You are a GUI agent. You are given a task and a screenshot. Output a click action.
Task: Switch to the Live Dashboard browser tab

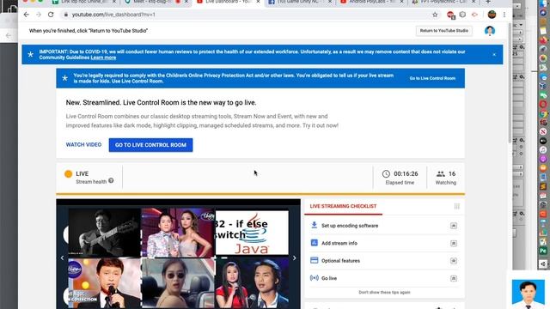227,2
